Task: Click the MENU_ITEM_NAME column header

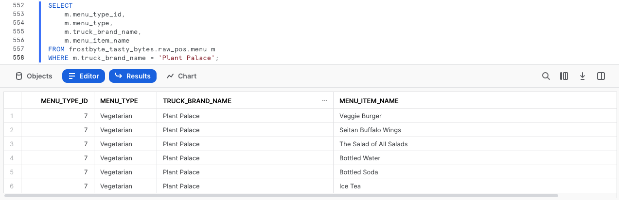Action: point(369,101)
